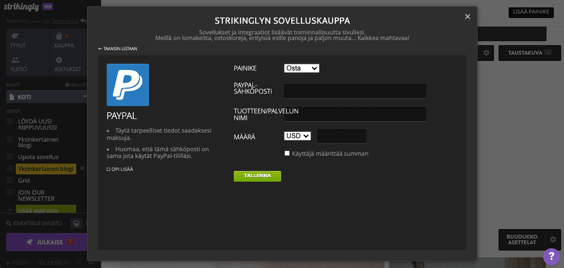Viewport: 564px width, 268px height.
Task: Open the Opi lisää link
Action: click(120, 169)
